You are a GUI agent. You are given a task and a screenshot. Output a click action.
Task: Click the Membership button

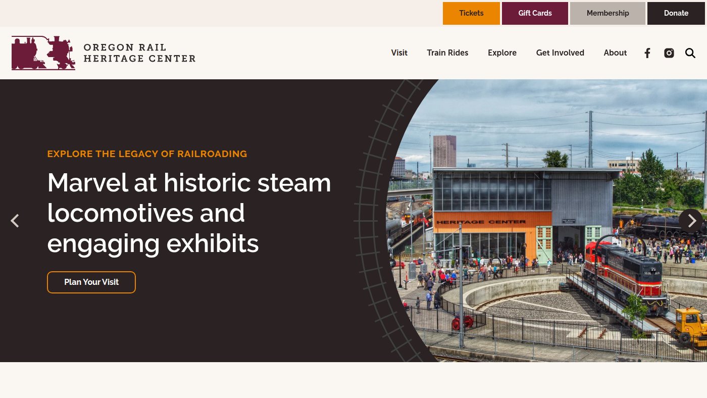[x=608, y=13]
